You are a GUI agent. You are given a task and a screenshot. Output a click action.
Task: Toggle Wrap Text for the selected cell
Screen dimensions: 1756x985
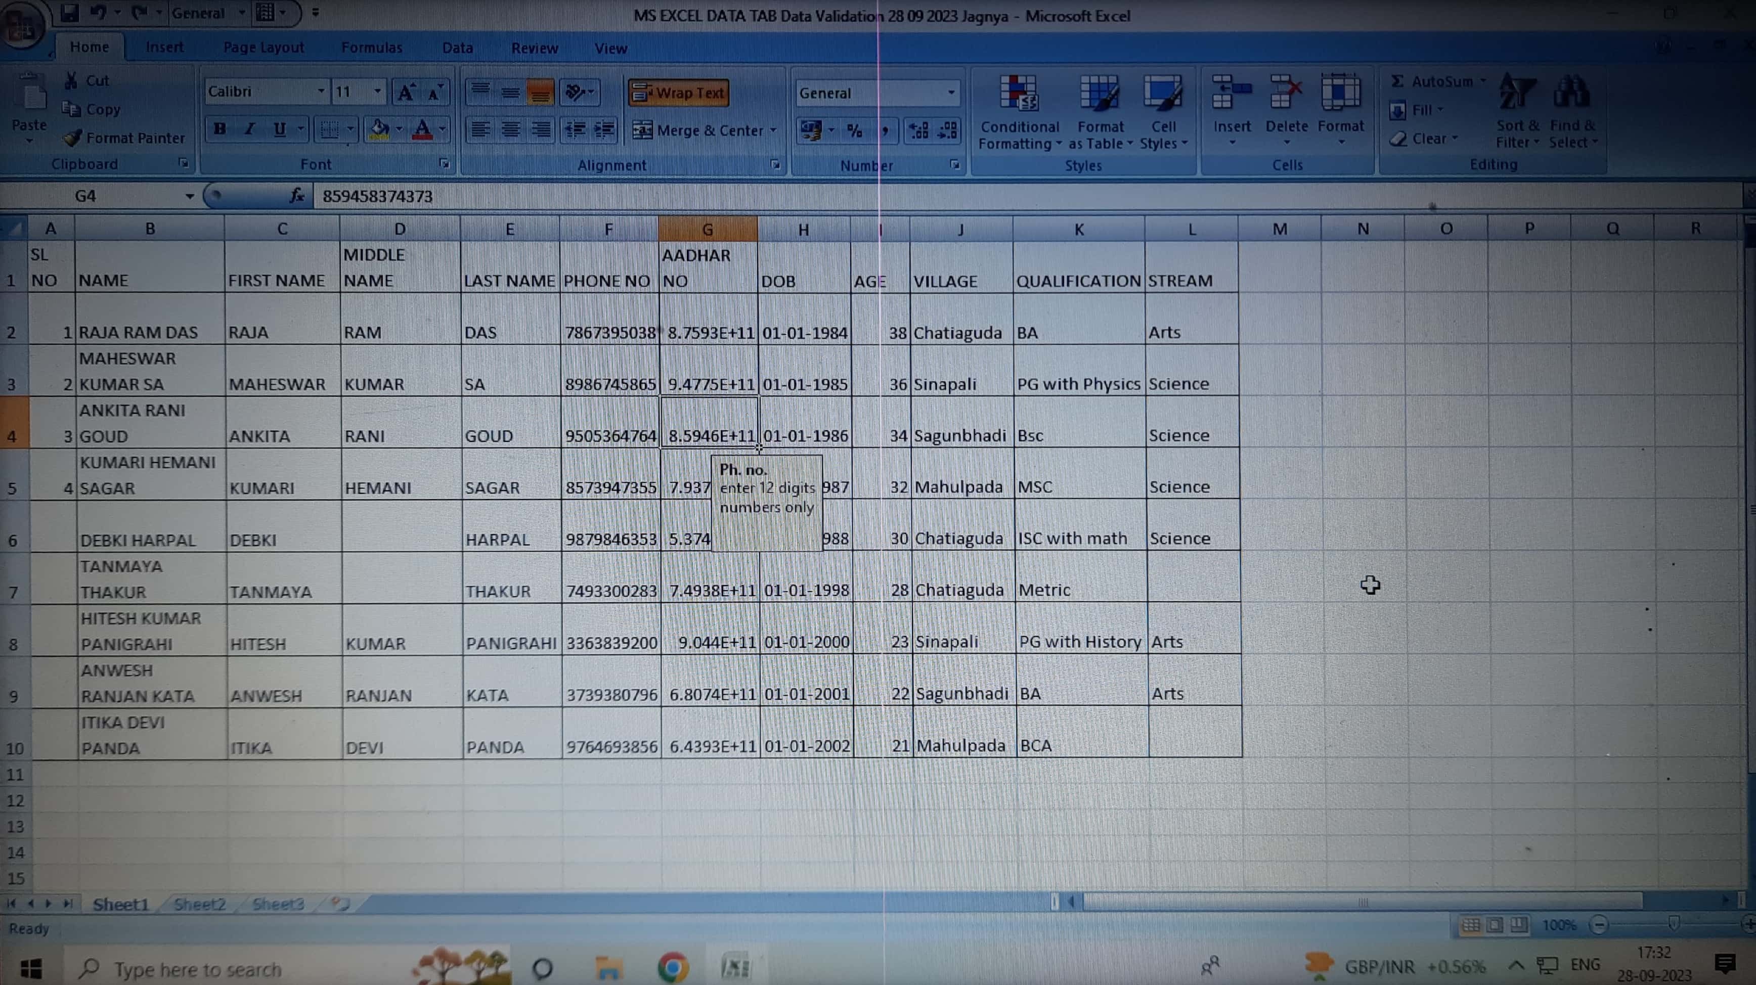679,93
